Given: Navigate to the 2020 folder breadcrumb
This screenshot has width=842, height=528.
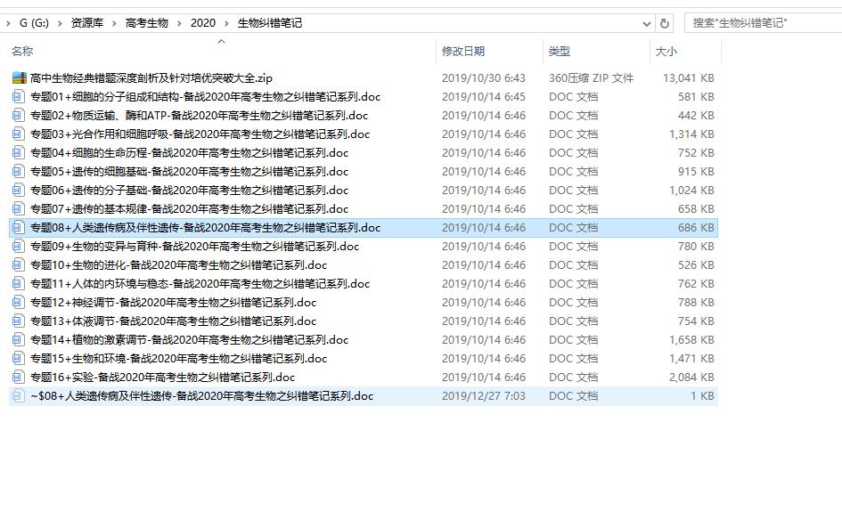Looking at the screenshot, I should (x=203, y=23).
